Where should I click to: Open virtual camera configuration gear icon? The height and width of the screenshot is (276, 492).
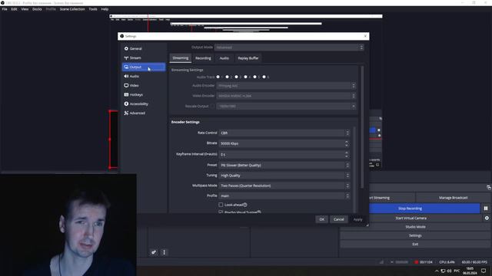(487, 218)
